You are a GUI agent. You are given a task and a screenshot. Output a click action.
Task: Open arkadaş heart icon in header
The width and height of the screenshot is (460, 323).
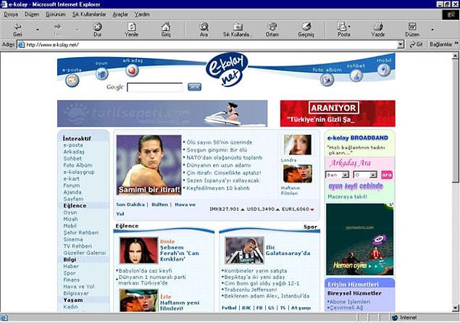click(132, 70)
